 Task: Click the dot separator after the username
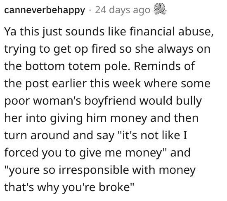90,10
